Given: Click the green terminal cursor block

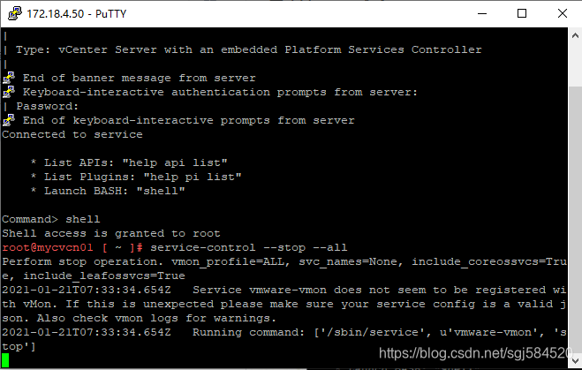Looking at the screenshot, I should point(5,360).
